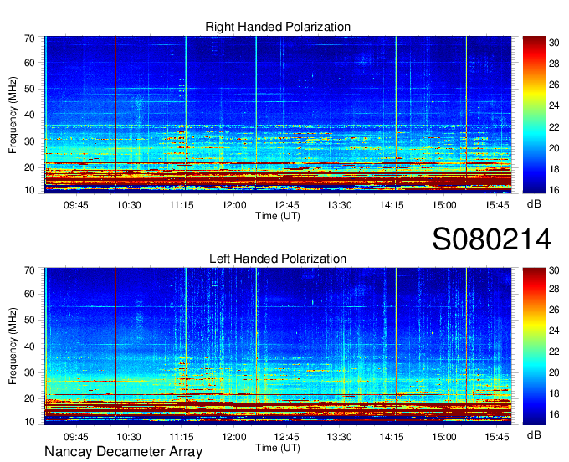
Task: Click the 70 MHz tick label on bottom plot
Action: 29,270
